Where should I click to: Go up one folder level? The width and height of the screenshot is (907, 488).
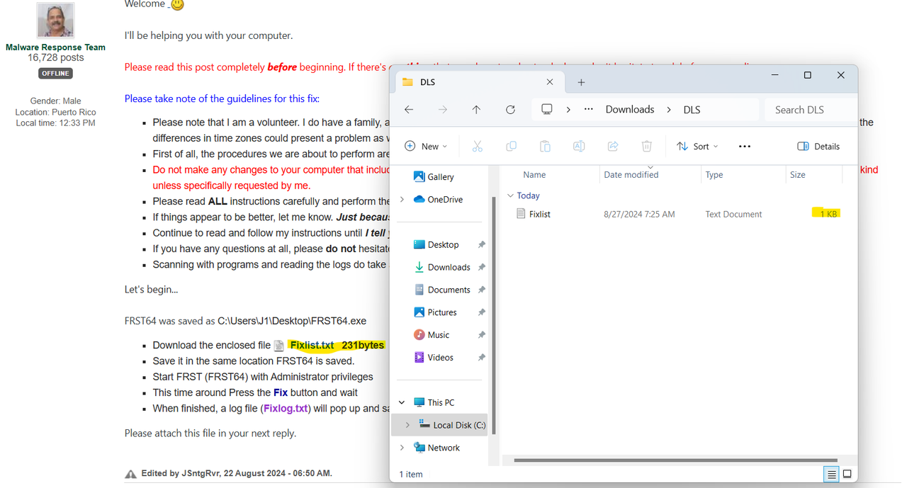coord(476,110)
